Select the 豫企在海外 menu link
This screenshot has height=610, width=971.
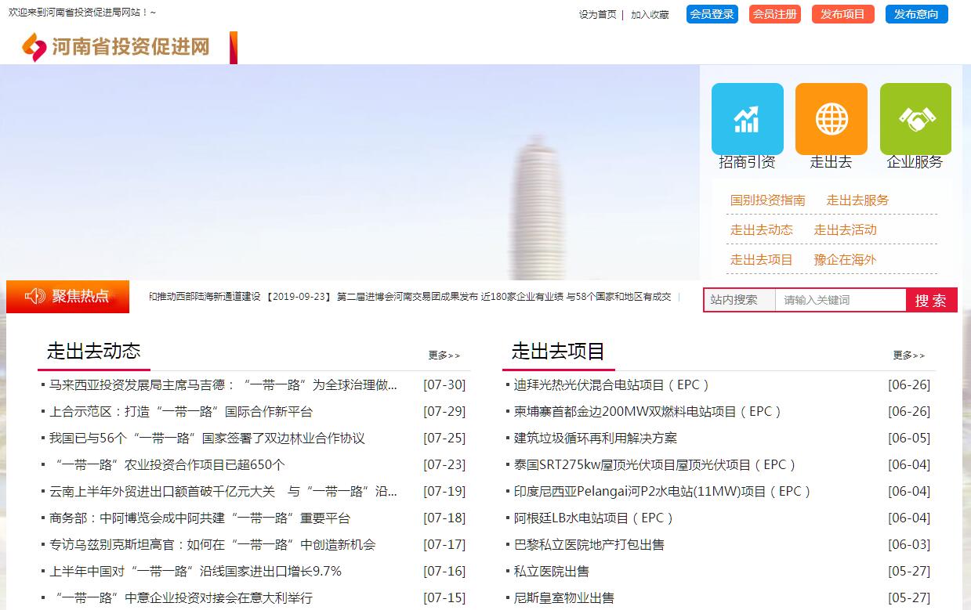(845, 260)
